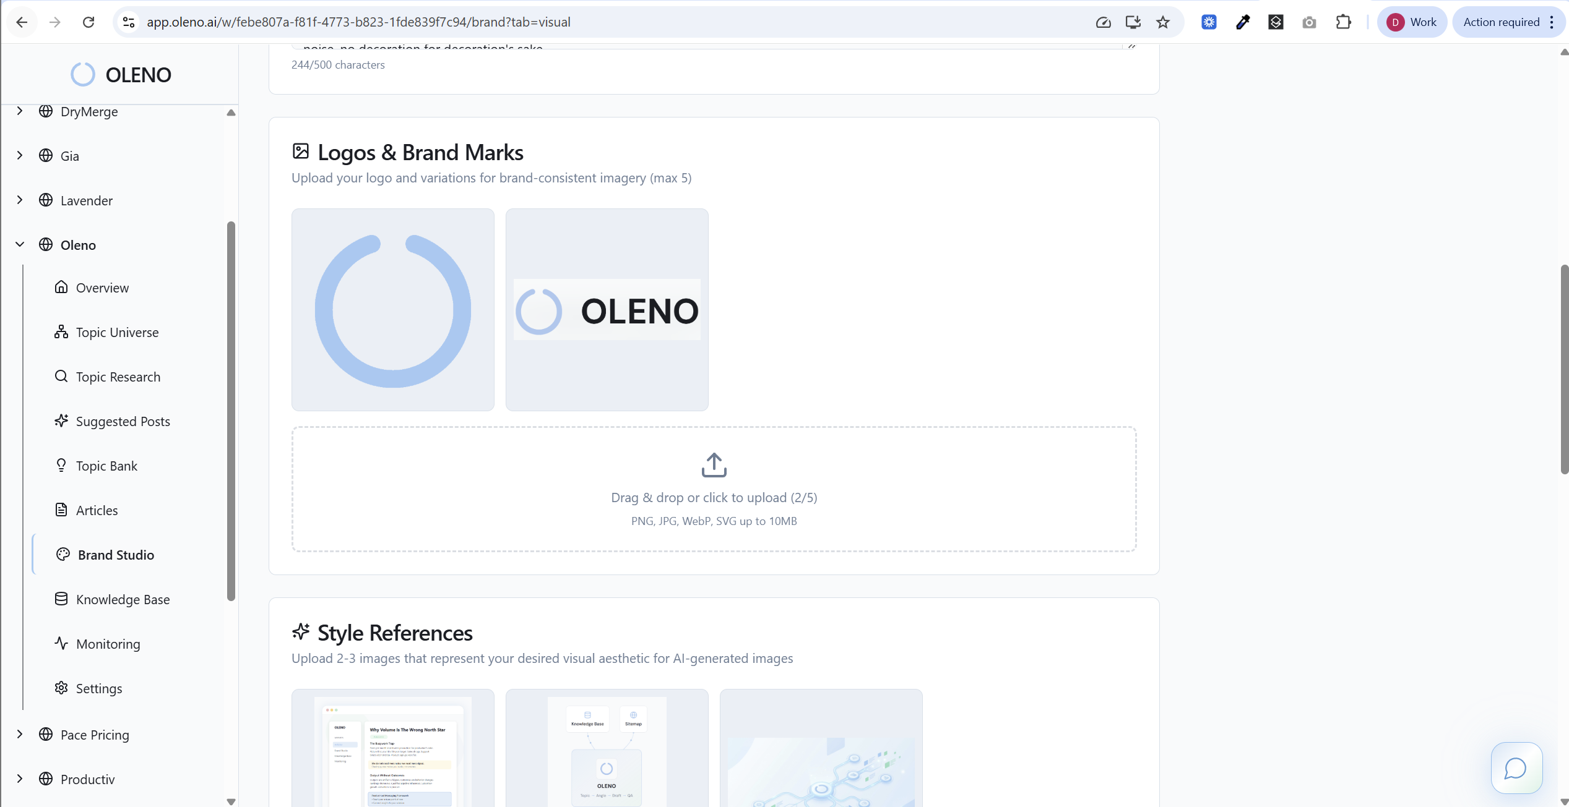Collapse the Oleno workspace tree
Image resolution: width=1569 pixels, height=807 pixels.
pyautogui.click(x=20, y=244)
